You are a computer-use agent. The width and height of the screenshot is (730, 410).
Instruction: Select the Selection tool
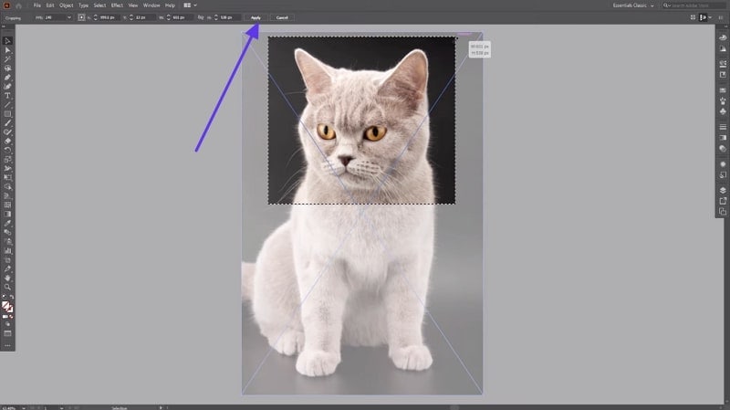click(x=7, y=41)
